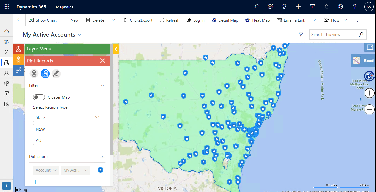Open the My Active Accounts view selector
This screenshot has width=376, height=192.
(x=52, y=35)
